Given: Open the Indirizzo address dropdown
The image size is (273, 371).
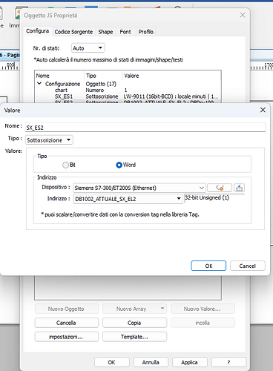Looking at the screenshot, I should (x=128, y=199).
